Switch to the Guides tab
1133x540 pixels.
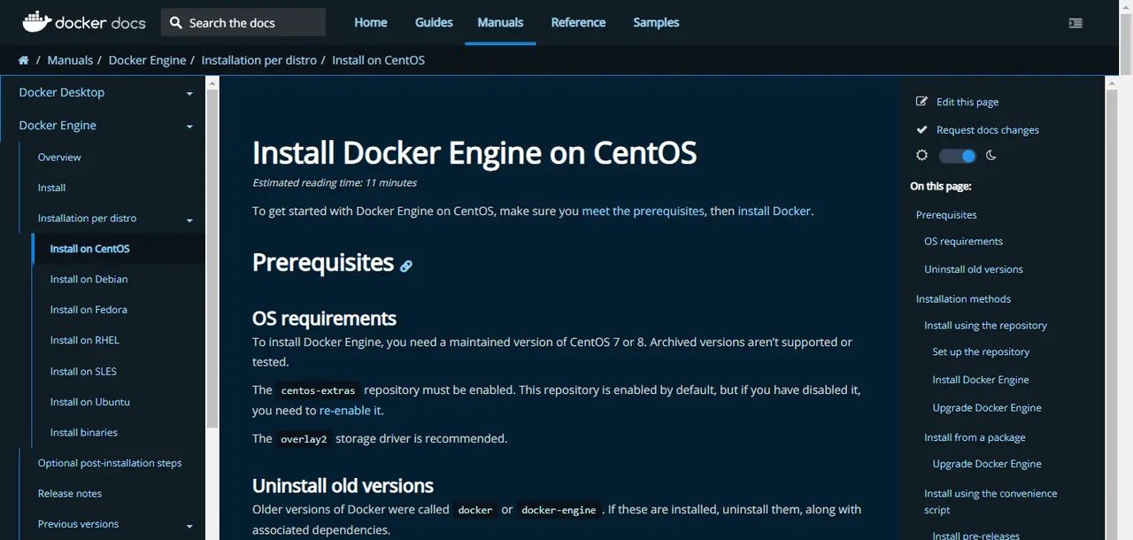point(434,23)
